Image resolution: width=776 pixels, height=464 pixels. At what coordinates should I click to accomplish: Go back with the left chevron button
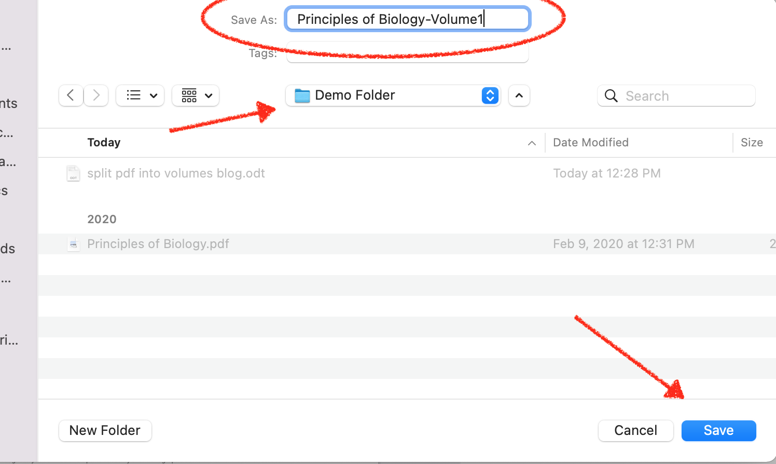[x=71, y=95]
